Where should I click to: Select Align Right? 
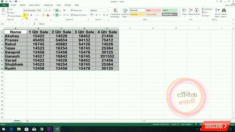pos(60,15)
